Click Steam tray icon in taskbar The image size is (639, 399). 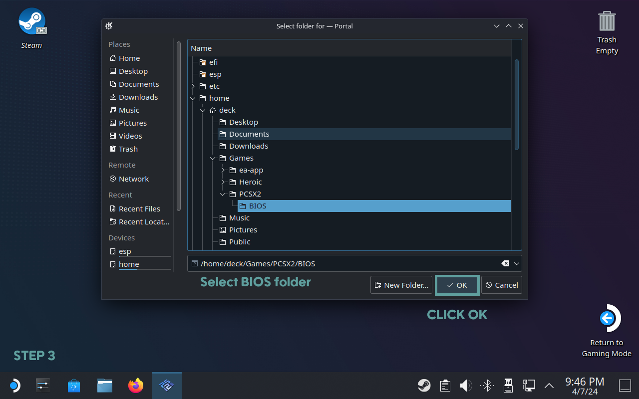[424, 386]
